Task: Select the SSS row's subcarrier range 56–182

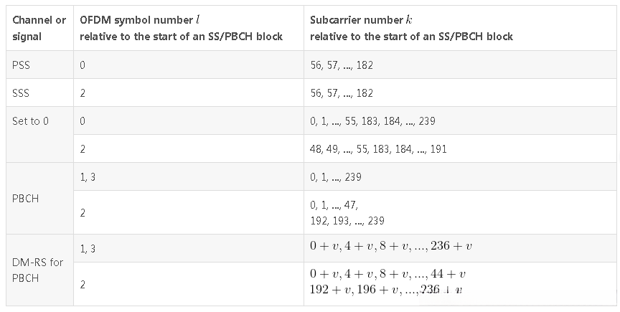Action: [x=342, y=93]
